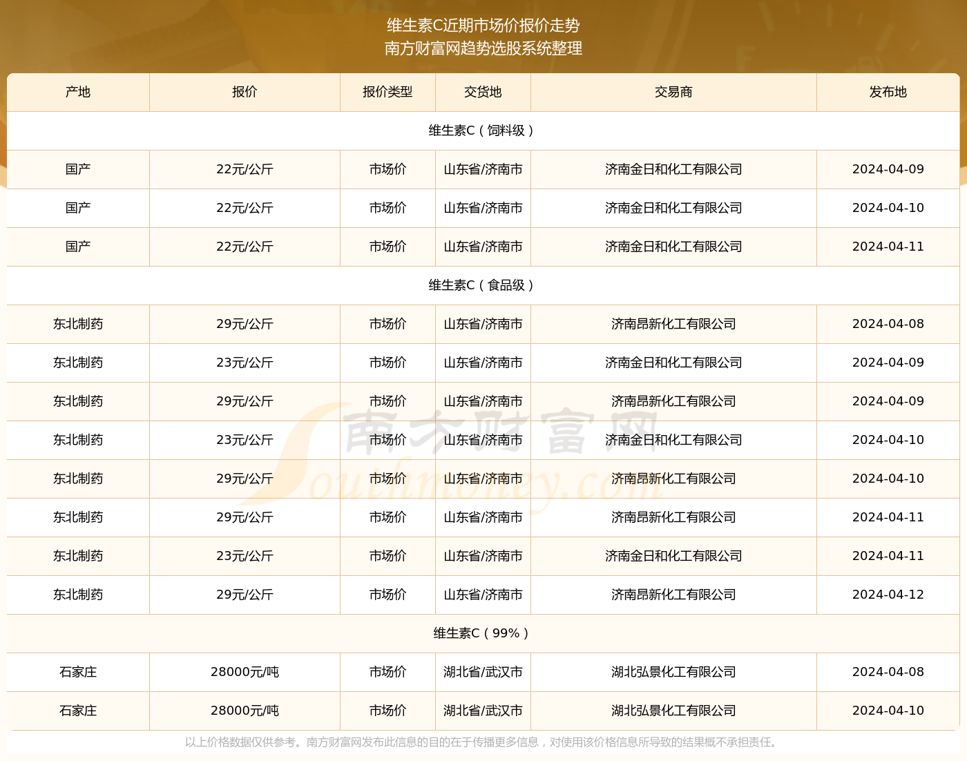Viewport: 967px width, 761px height.
Task: Click 国产 in the 2024-04-11 row
Action: 78,247
